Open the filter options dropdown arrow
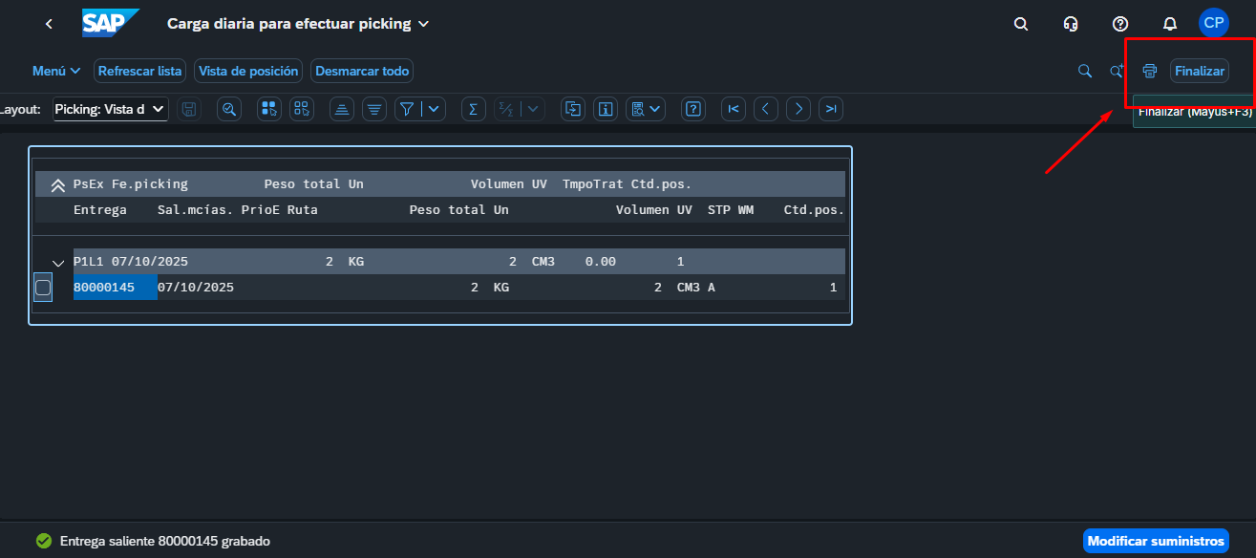1256x558 pixels. 435,109
